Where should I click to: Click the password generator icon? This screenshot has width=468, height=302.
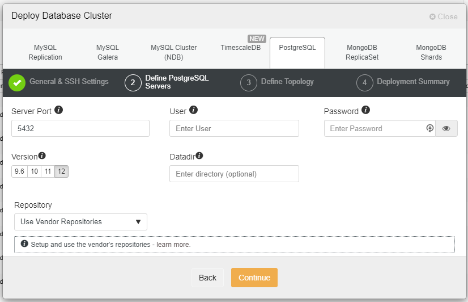click(430, 128)
